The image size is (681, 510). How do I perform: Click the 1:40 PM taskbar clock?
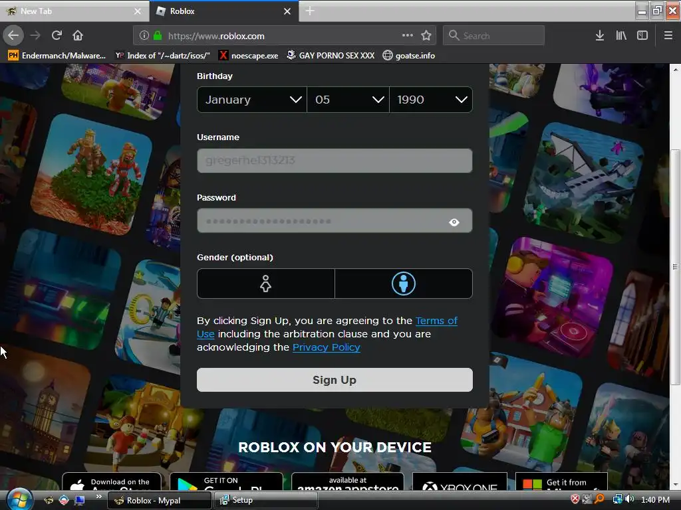click(655, 499)
